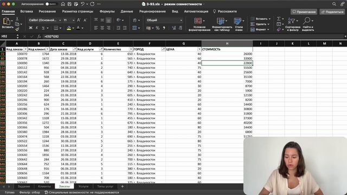
Task: Click the wrap text icon
Action: pos(135,20)
